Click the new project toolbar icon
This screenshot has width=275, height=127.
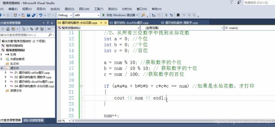pyautogui.click(x=15, y=15)
